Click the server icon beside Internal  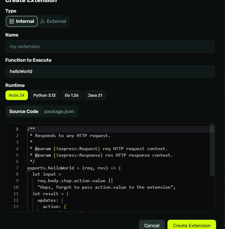click(12, 21)
